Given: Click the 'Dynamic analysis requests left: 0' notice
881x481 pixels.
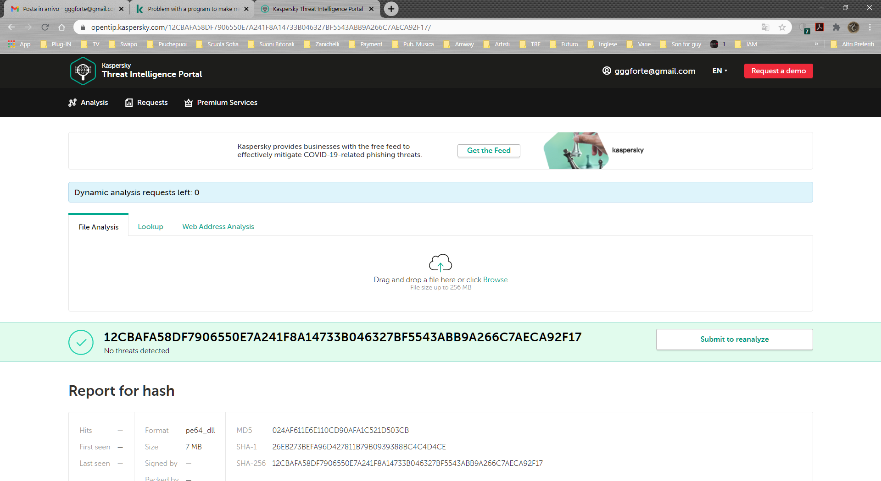Looking at the screenshot, I should 440,192.
